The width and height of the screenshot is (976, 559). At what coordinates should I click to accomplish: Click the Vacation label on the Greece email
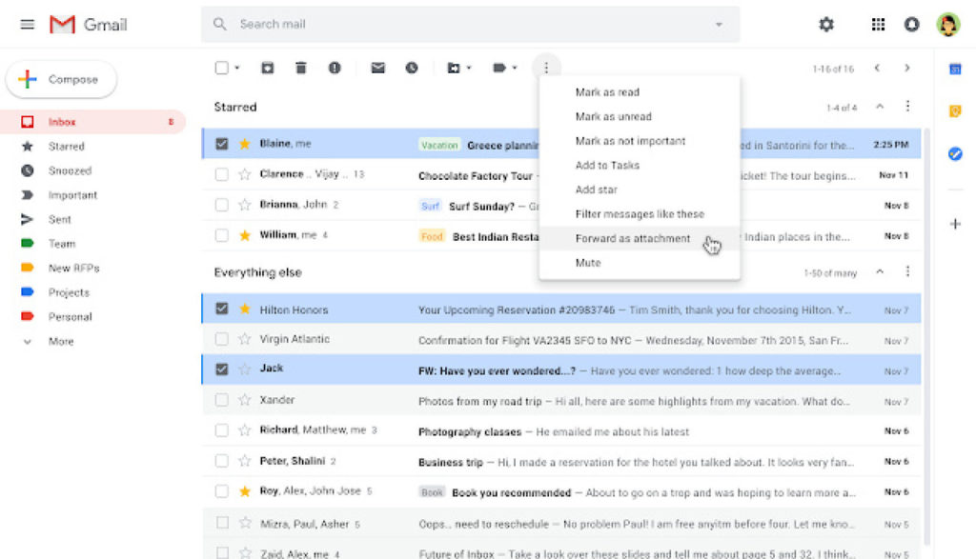point(438,144)
